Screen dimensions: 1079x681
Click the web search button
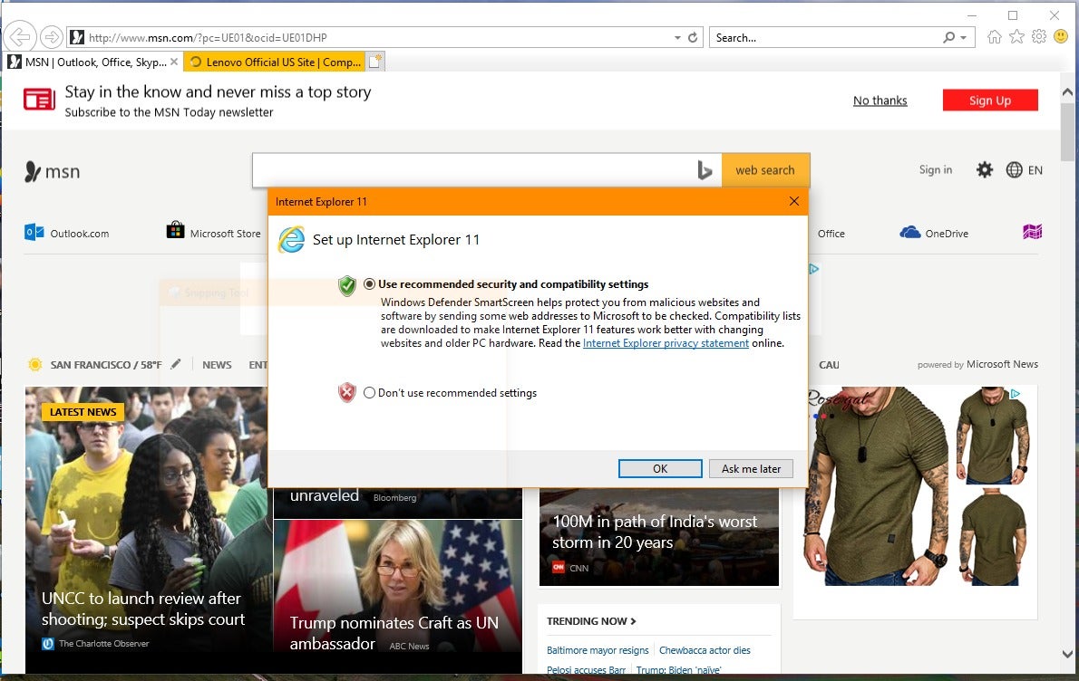[x=765, y=169]
